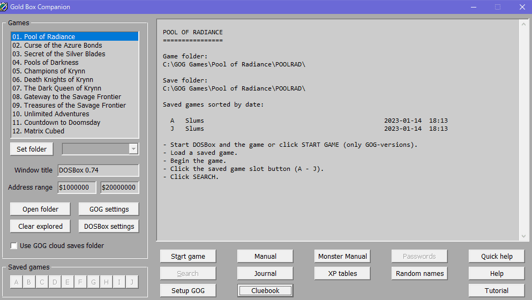Show XP tables
This screenshot has height=300, width=532.
(x=342, y=274)
